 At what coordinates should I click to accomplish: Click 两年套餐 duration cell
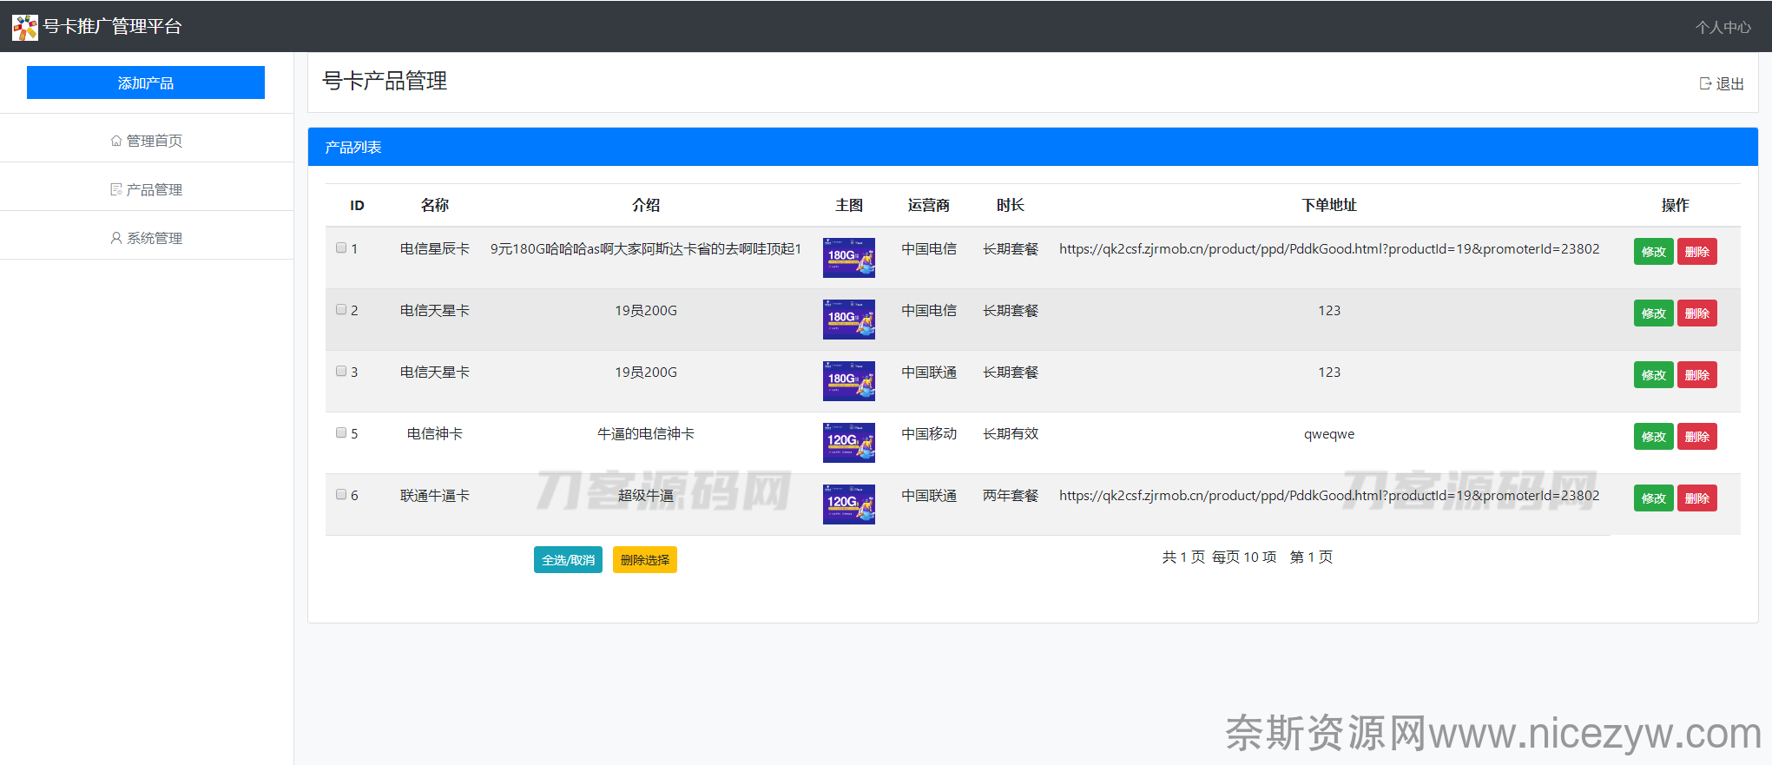pyautogui.click(x=1010, y=496)
